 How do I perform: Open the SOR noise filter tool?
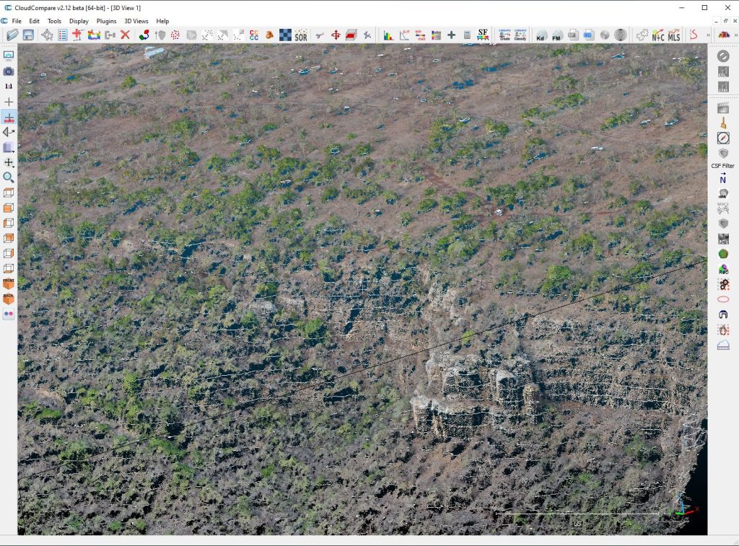point(300,35)
